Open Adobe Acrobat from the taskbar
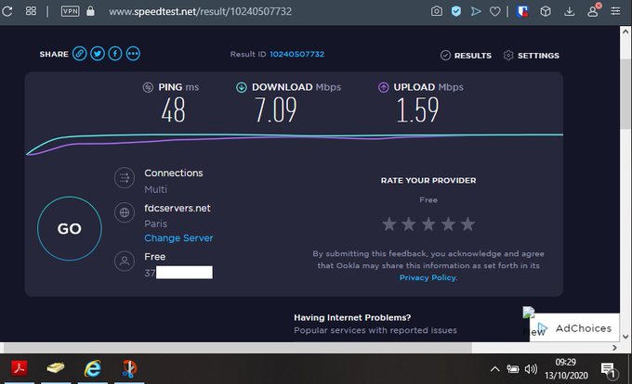Screen dimensions: 632x384 tap(19, 368)
